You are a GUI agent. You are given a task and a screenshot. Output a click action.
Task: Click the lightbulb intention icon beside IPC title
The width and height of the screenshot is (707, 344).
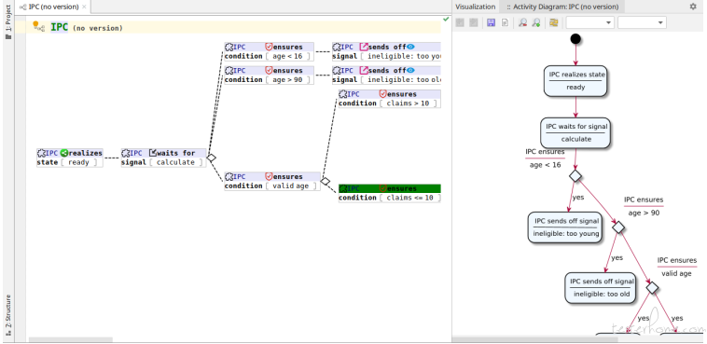(x=35, y=25)
